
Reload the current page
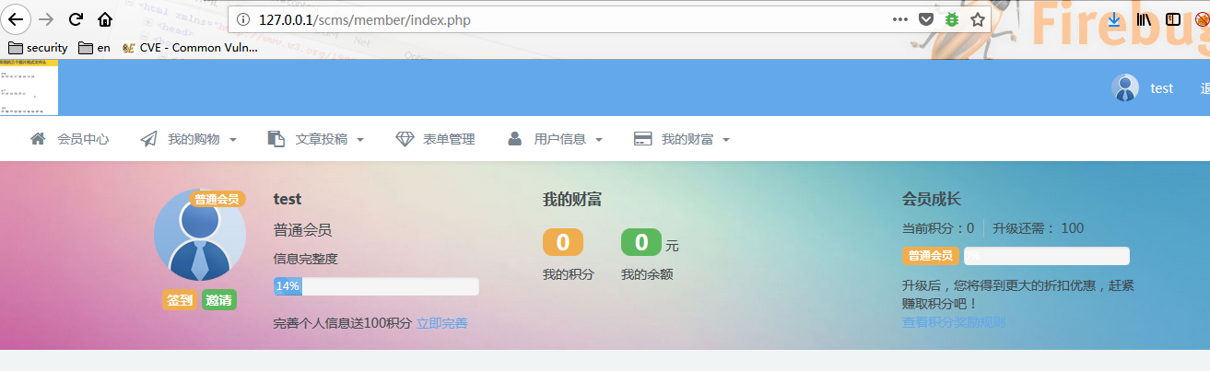(x=76, y=19)
